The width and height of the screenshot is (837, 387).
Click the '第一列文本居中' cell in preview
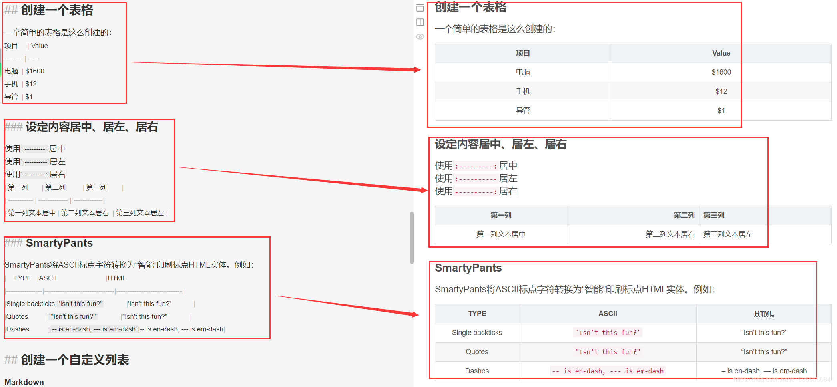click(501, 234)
